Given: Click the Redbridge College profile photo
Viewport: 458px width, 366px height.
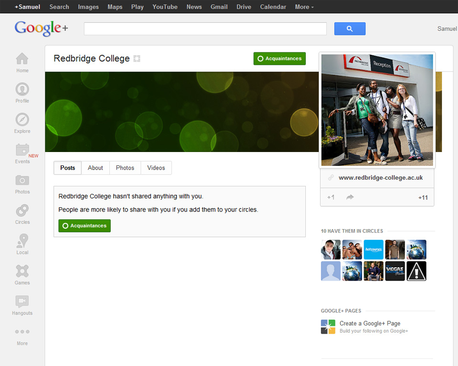Looking at the screenshot, I should pos(377,110).
